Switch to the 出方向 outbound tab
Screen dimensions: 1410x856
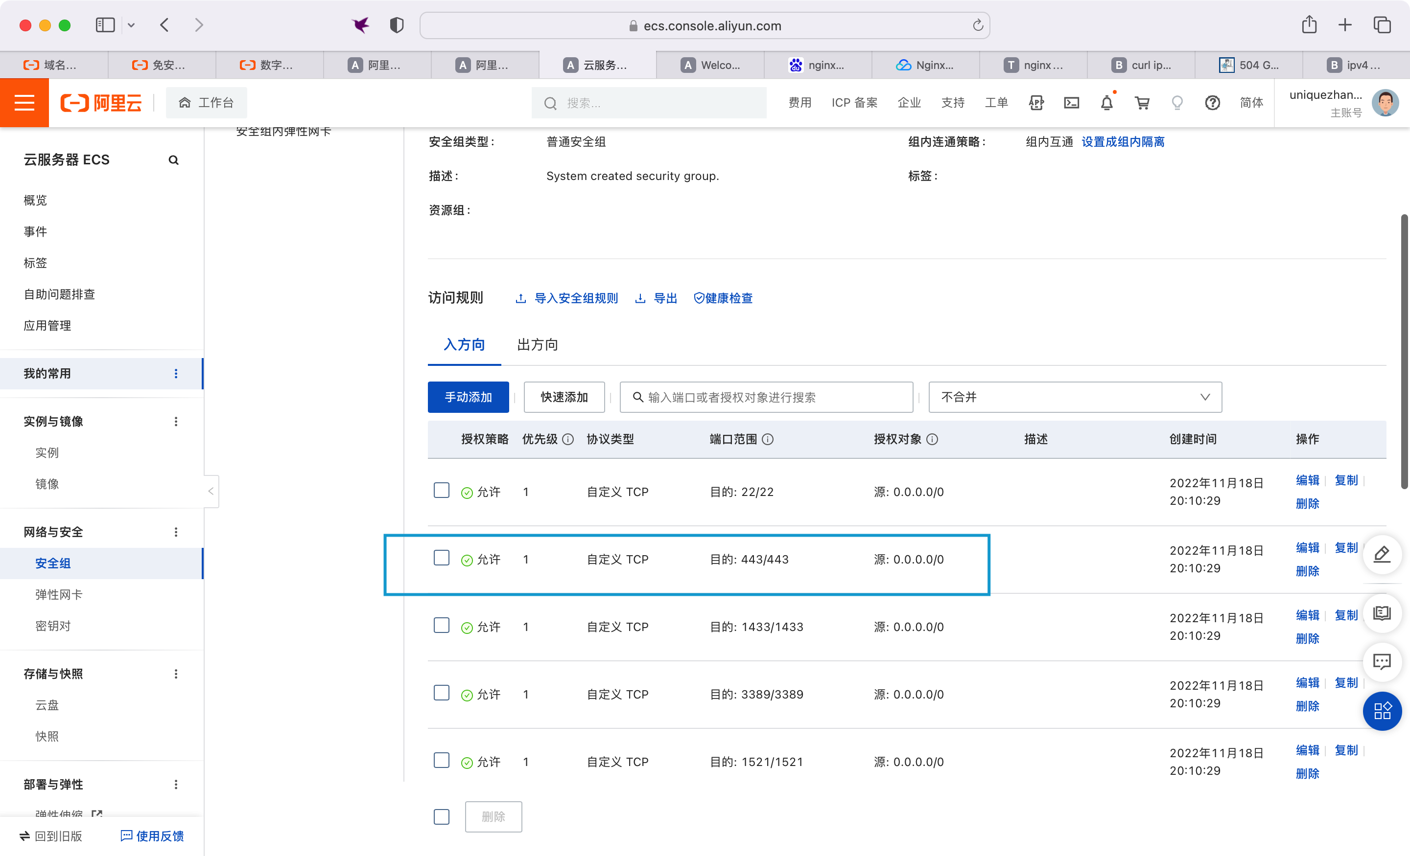[x=538, y=345]
